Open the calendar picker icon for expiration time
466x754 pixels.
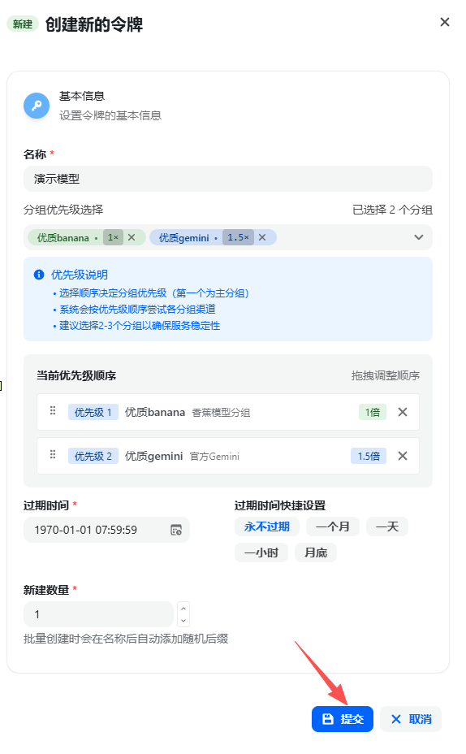(x=176, y=530)
